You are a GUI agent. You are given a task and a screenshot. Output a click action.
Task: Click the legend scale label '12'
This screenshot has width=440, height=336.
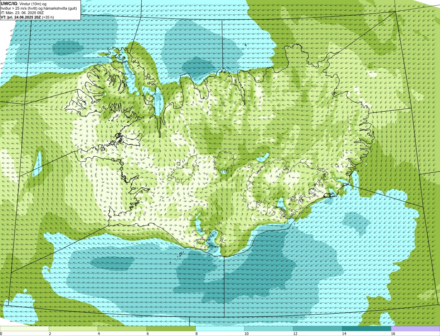point(295,334)
